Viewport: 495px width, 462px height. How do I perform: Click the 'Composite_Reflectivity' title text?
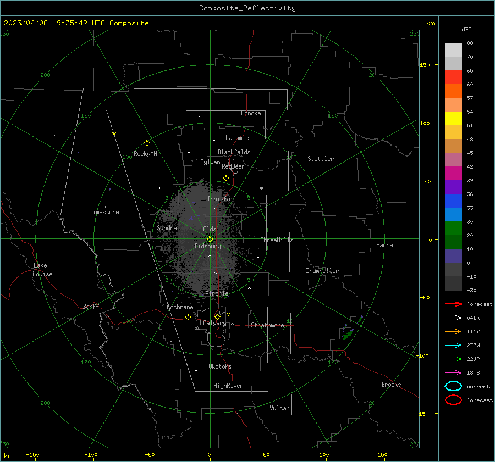(x=248, y=8)
